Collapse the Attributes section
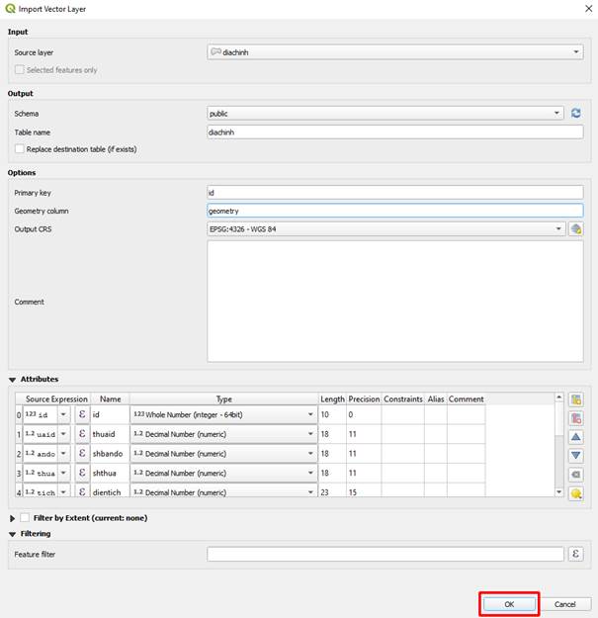The height and width of the screenshot is (618, 598). tap(13, 380)
